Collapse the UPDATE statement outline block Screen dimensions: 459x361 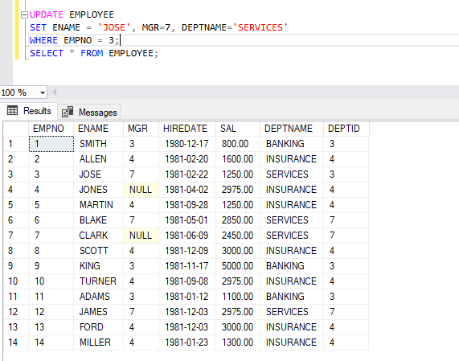click(x=25, y=14)
